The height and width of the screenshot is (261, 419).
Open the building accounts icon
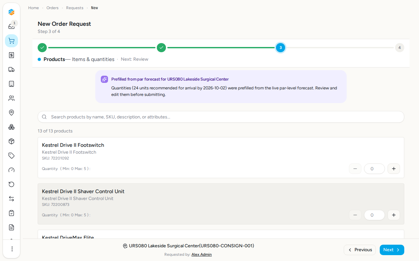click(11, 84)
